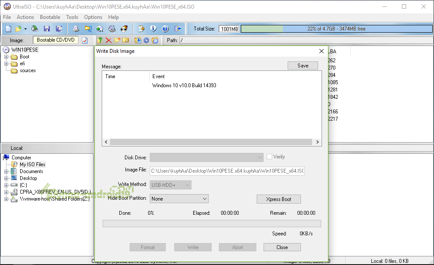Screen dimensions: 434x265
Task: Open the Options menu
Action: point(93,17)
